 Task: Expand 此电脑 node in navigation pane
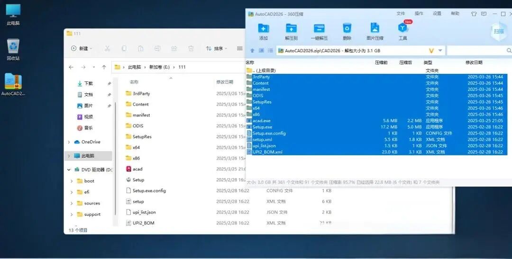pos(69,156)
